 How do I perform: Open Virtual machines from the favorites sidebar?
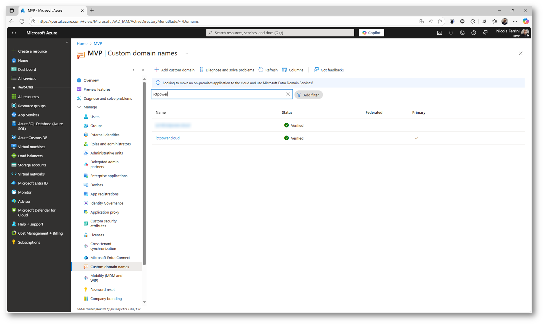click(31, 147)
